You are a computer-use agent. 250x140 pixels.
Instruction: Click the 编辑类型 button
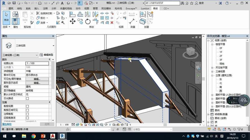tap(46, 55)
